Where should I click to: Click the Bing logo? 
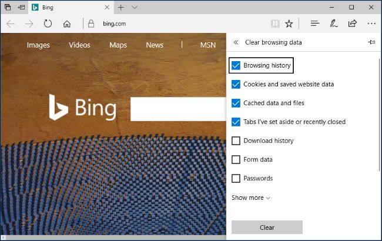click(x=83, y=107)
